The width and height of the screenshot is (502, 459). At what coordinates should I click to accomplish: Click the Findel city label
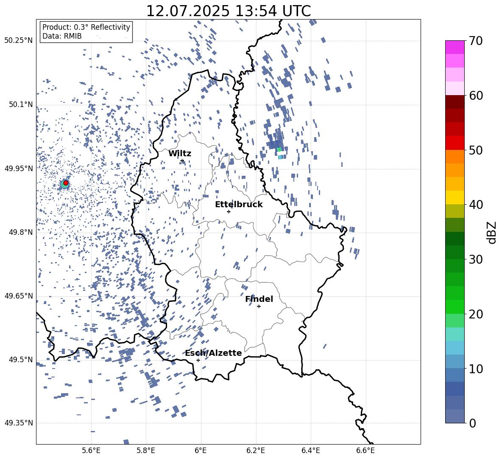coord(259,299)
